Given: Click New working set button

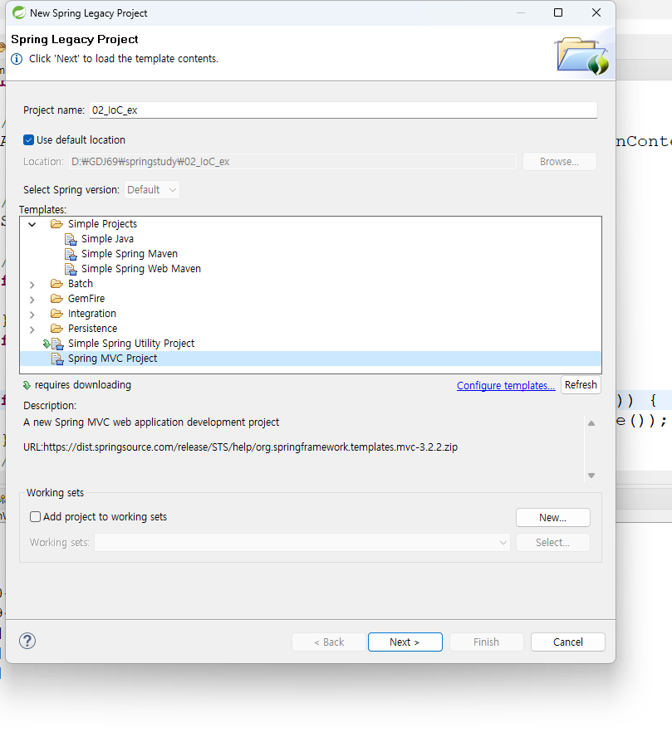Looking at the screenshot, I should [x=552, y=517].
